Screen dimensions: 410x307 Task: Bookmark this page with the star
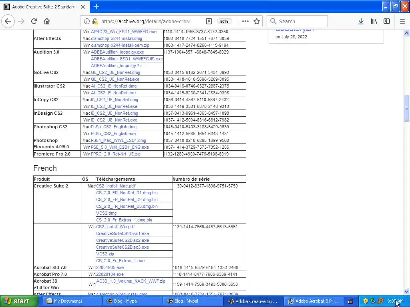point(257,21)
